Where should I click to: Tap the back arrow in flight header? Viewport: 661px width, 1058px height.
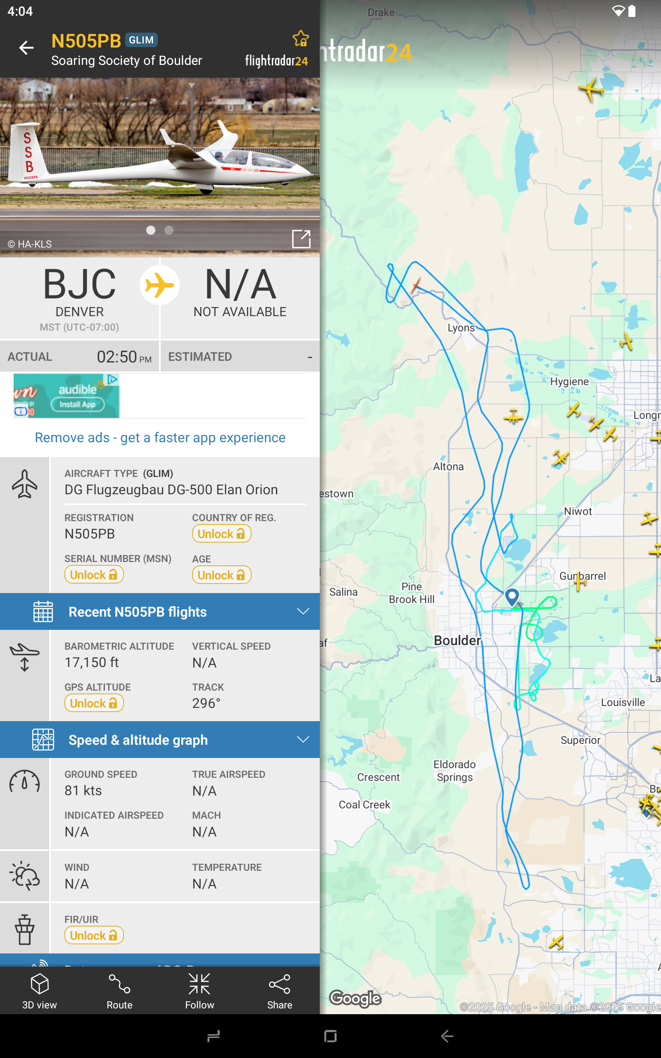[26, 47]
